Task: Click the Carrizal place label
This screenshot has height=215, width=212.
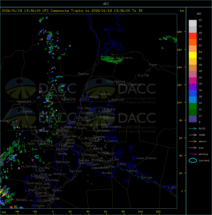Action: tap(76, 171)
